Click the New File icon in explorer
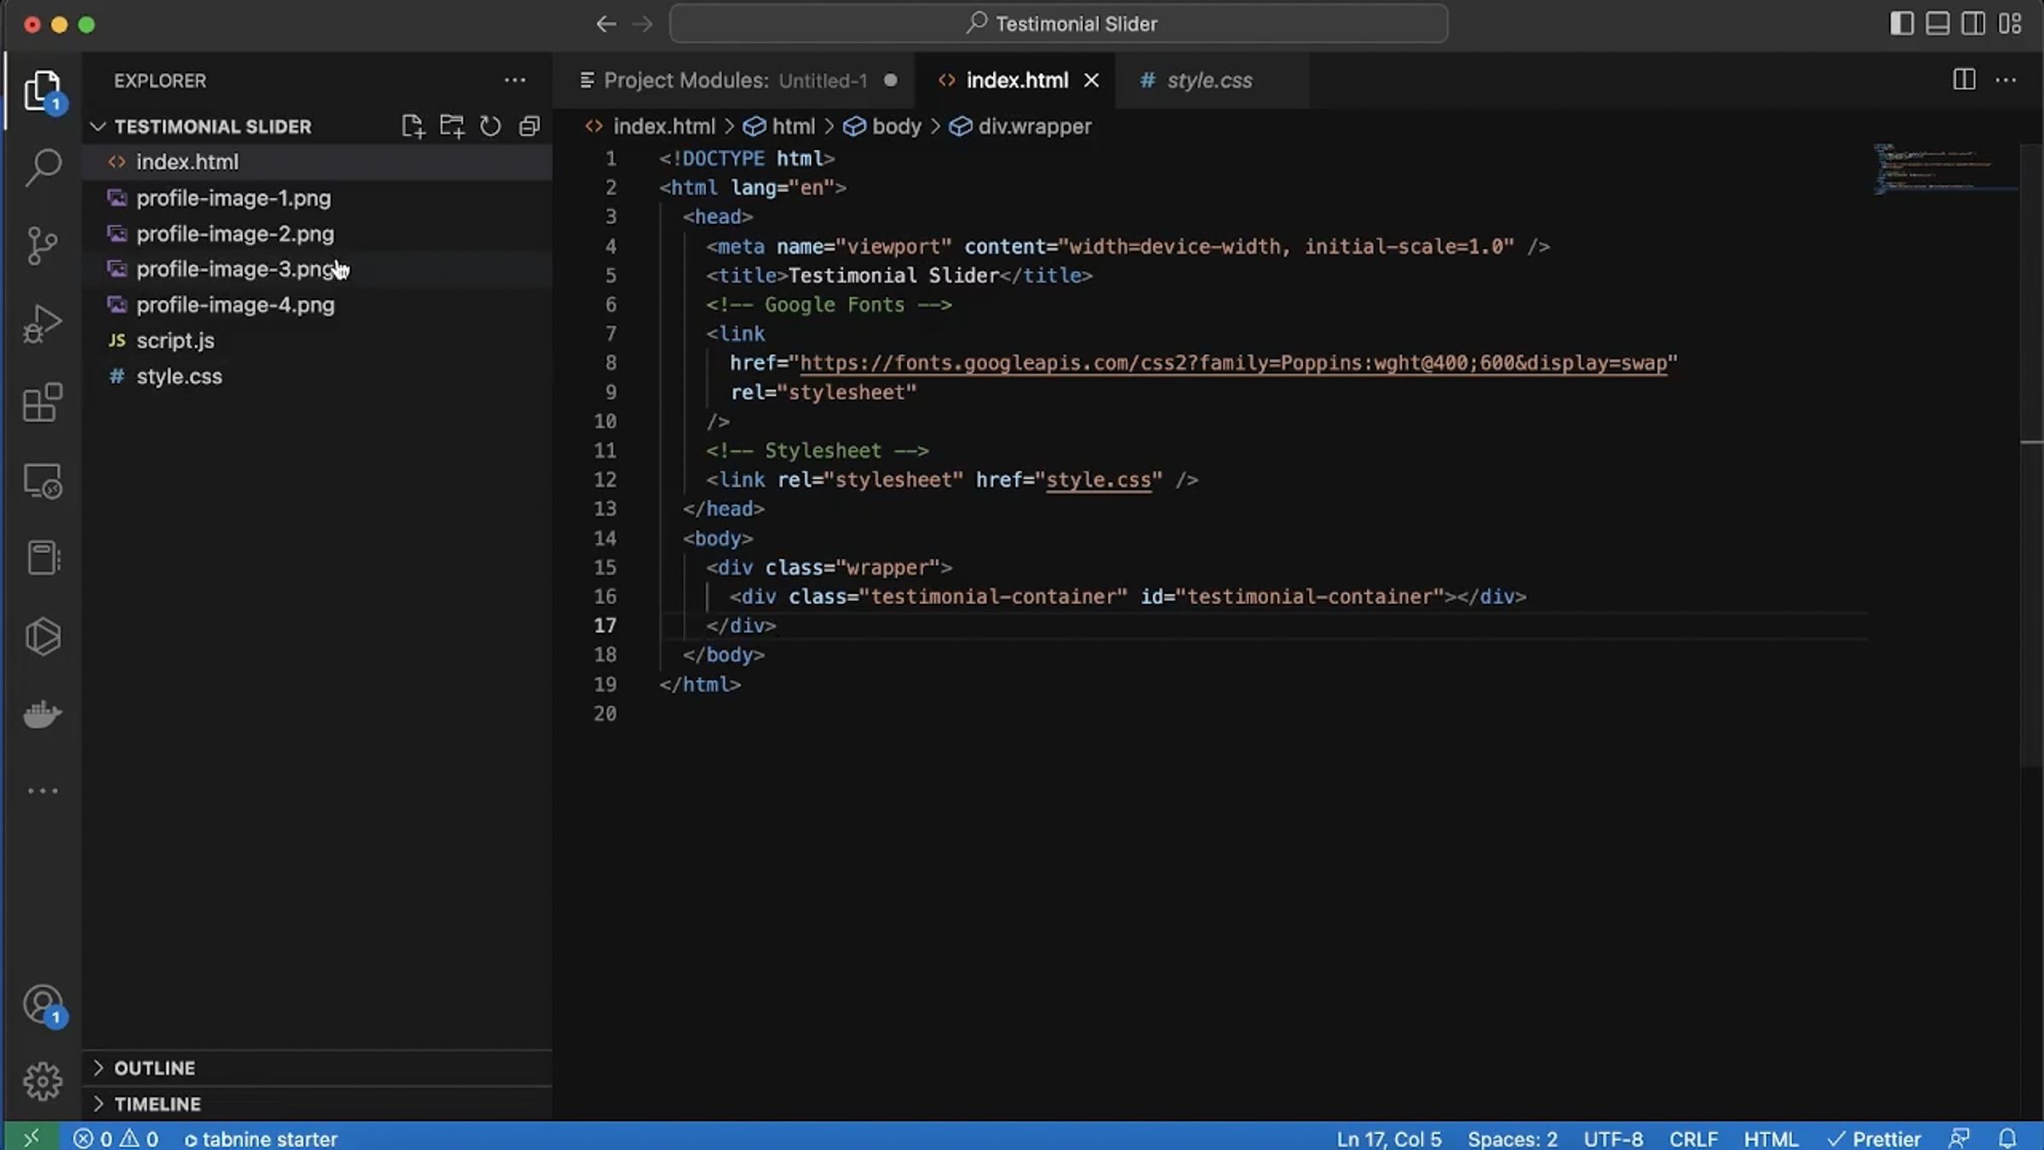Screen dimensions: 2044x1150 pyautogui.click(x=413, y=126)
